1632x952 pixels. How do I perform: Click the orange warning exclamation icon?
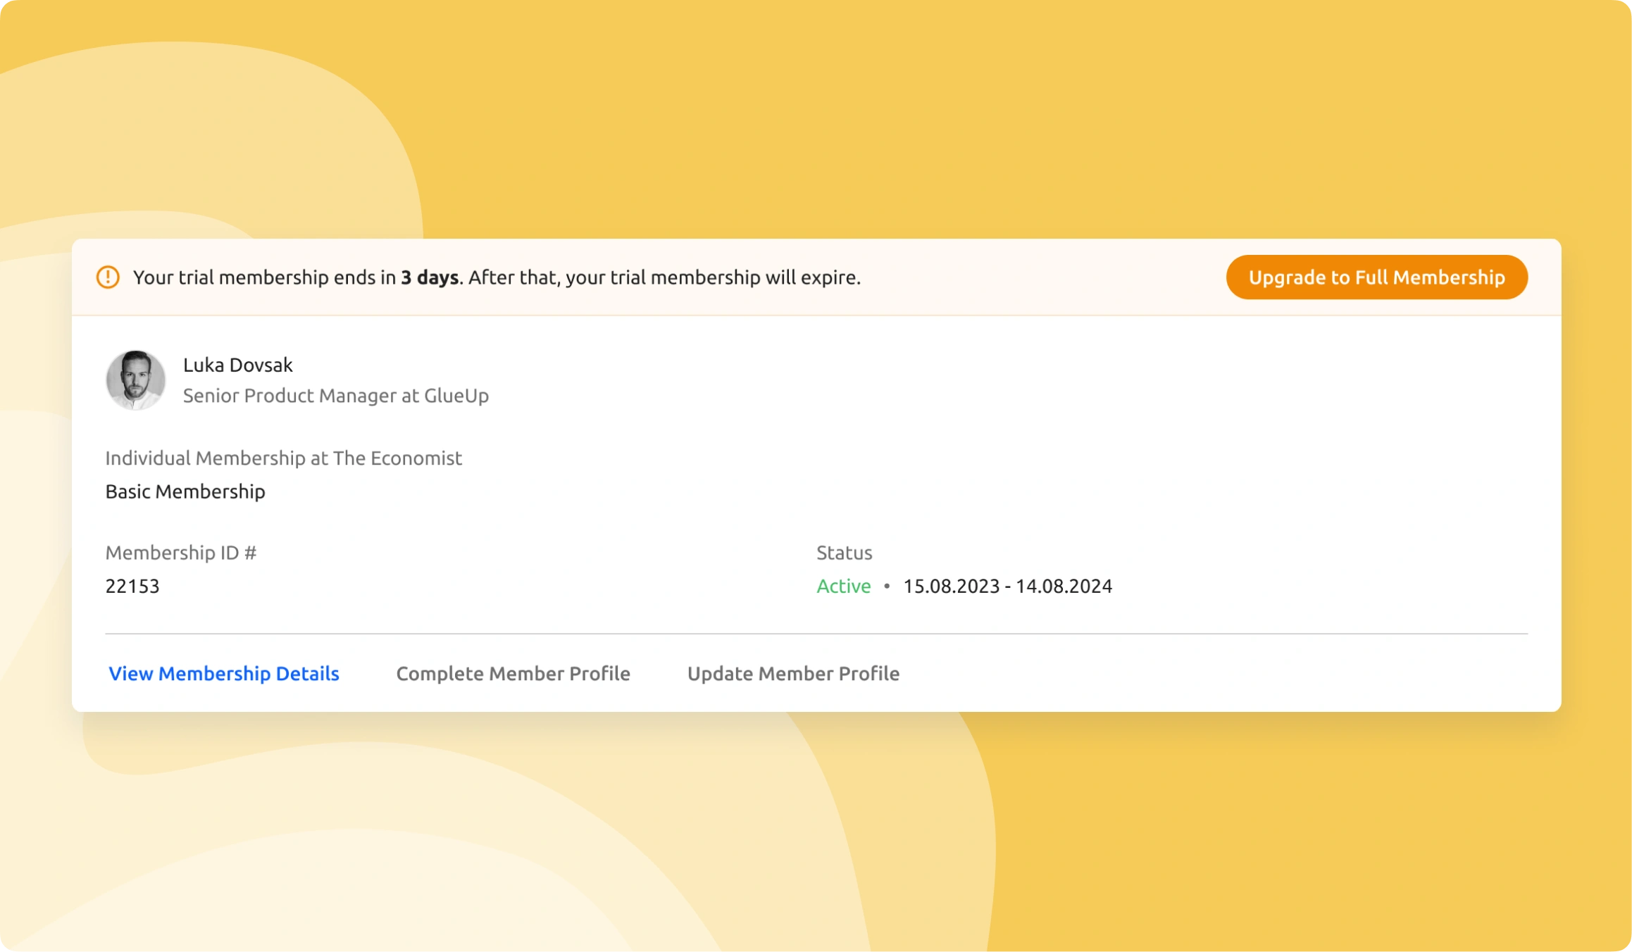[x=108, y=277]
